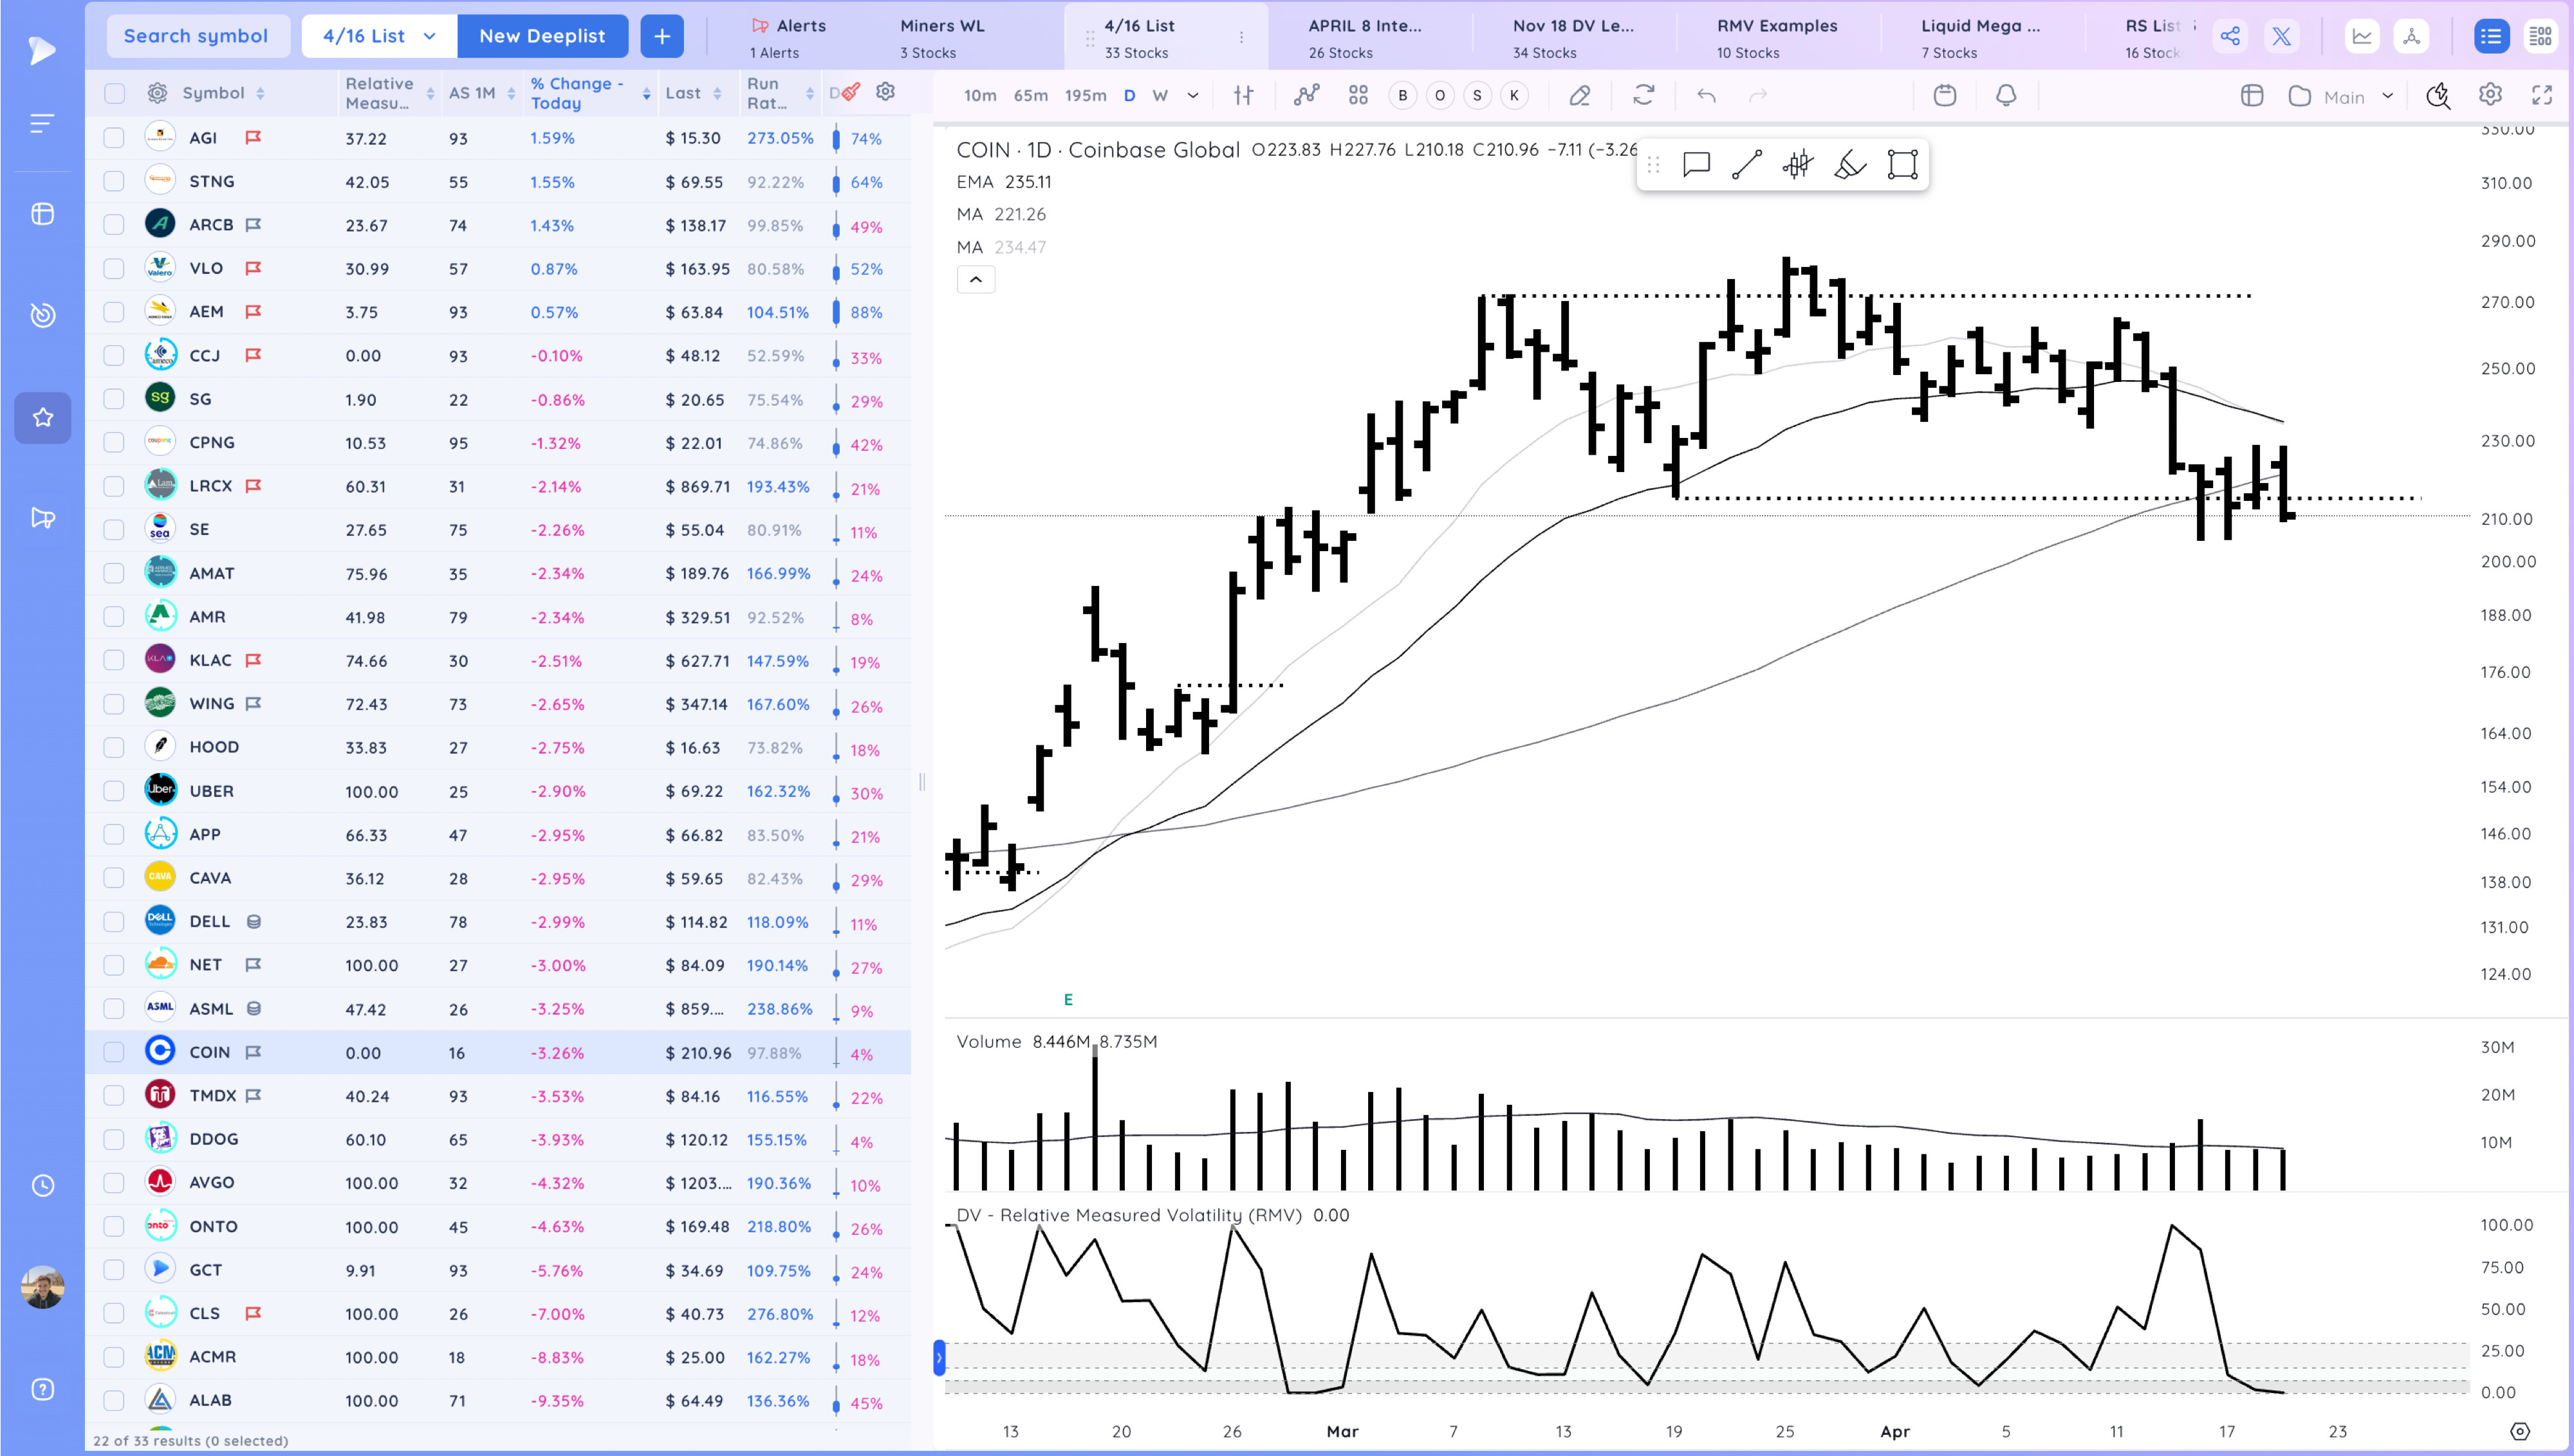Select the eraser tool in chart toolbar
This screenshot has height=1456, width=2574.
coord(1580,95)
